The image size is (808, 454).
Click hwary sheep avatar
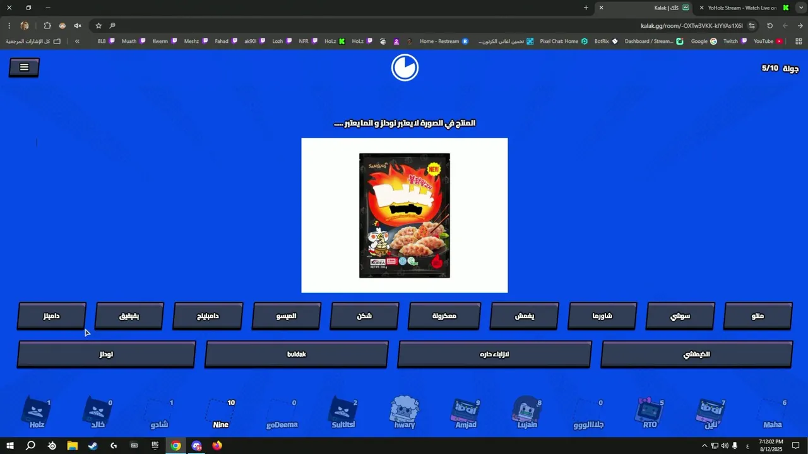[404, 409]
